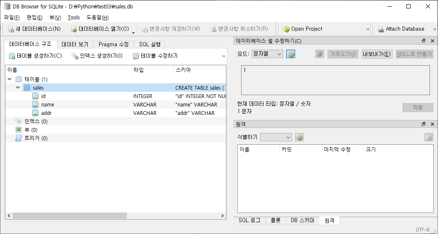Switch to the 플롯 bottom tab
Viewport: 438px width, 234px height.
(x=275, y=221)
